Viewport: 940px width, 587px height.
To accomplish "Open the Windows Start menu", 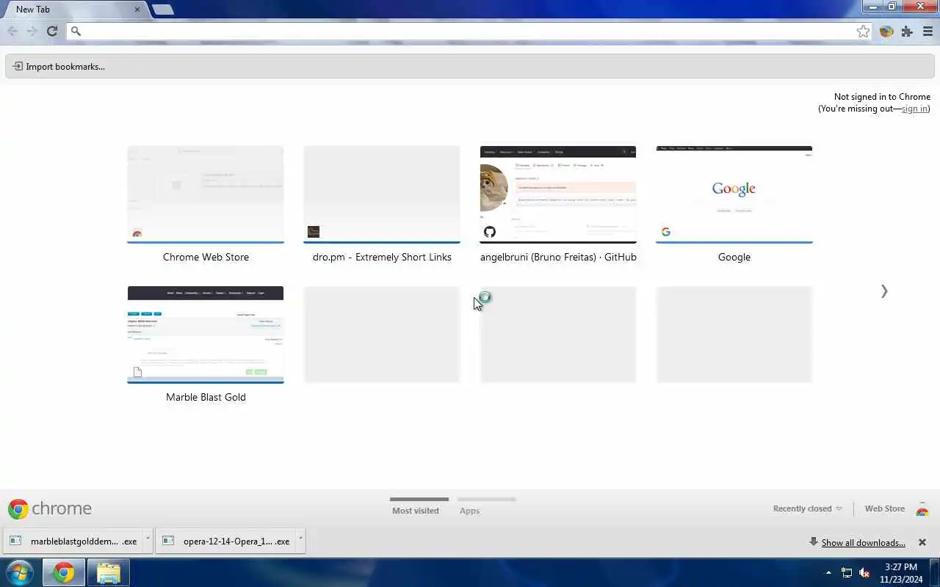I will (x=20, y=572).
